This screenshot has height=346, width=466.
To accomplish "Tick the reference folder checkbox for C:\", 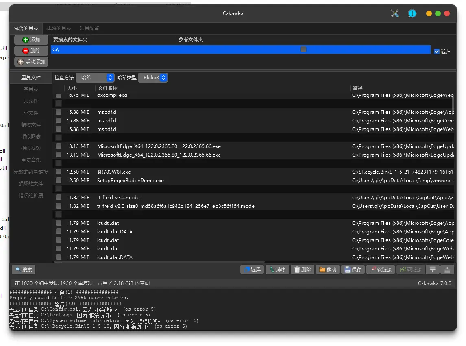I will click(x=303, y=50).
